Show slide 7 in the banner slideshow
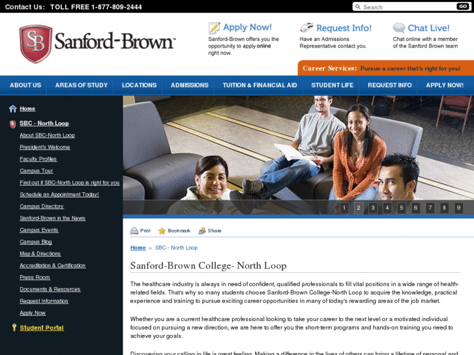474x355 pixels. (x=430, y=208)
